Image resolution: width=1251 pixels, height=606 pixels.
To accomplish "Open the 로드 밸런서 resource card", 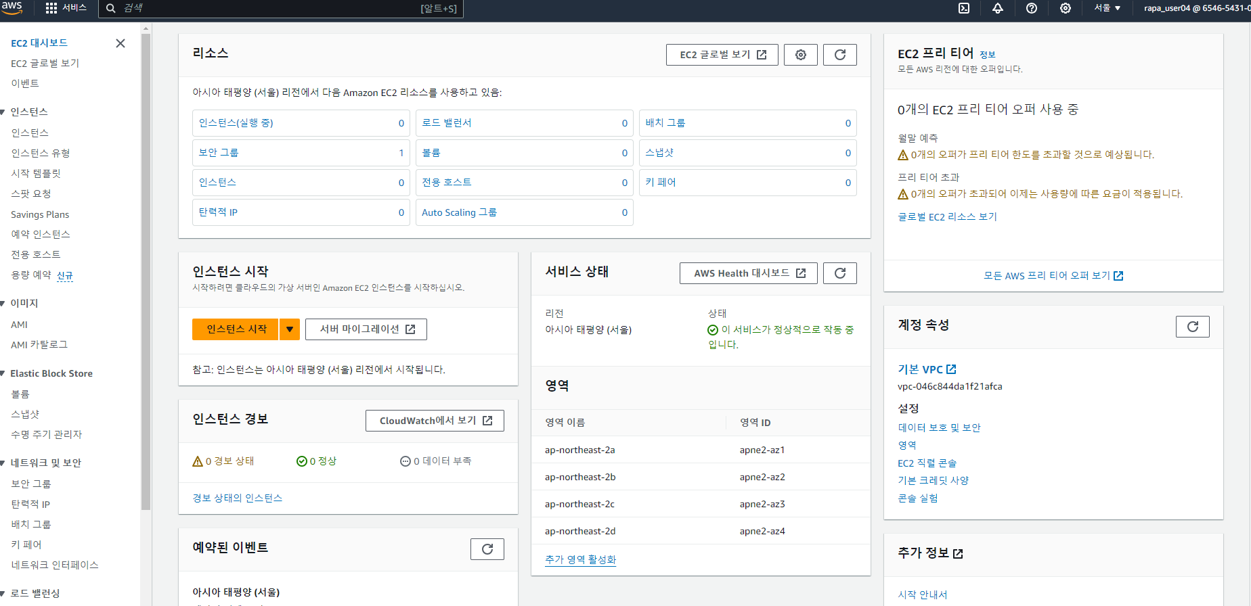I will click(525, 123).
